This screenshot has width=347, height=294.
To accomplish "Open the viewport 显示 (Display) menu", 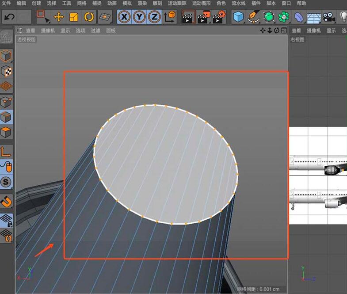I will [x=65, y=31].
